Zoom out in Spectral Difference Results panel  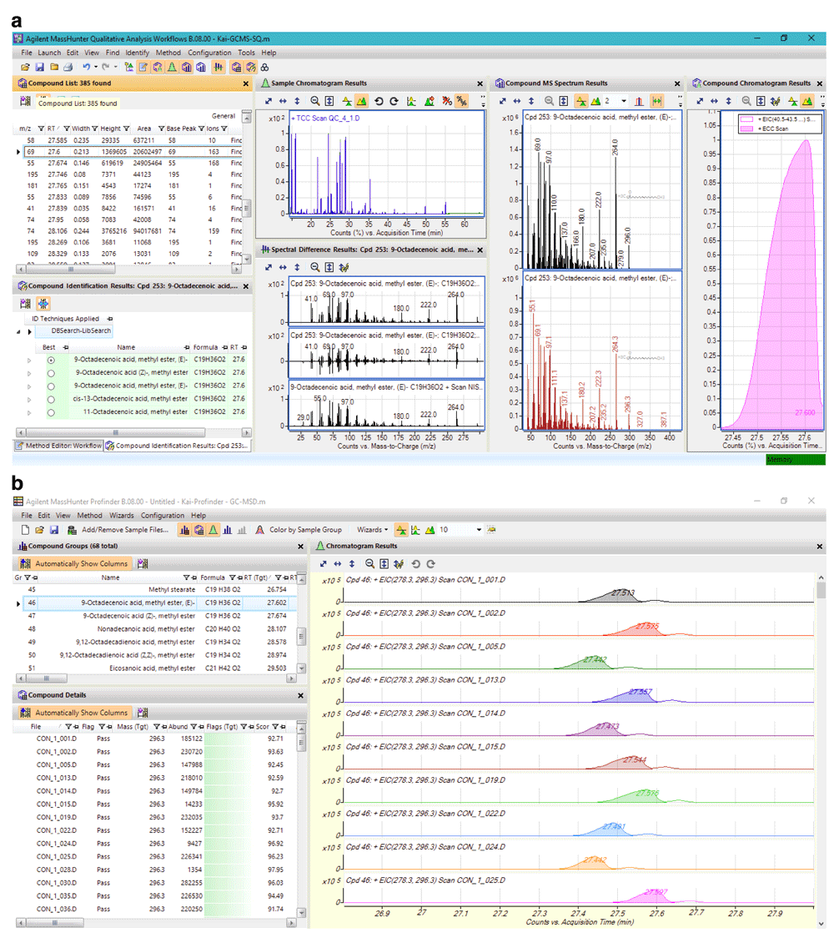(x=315, y=267)
